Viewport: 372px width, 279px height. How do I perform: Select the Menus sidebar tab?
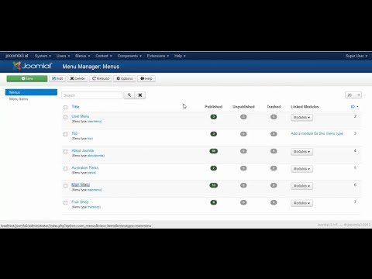31,92
